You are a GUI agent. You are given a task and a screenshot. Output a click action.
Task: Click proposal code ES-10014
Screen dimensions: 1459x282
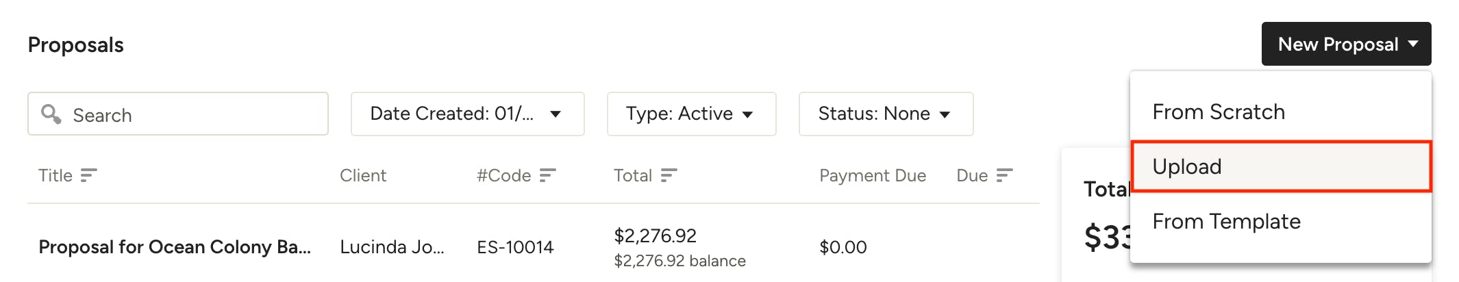click(515, 247)
